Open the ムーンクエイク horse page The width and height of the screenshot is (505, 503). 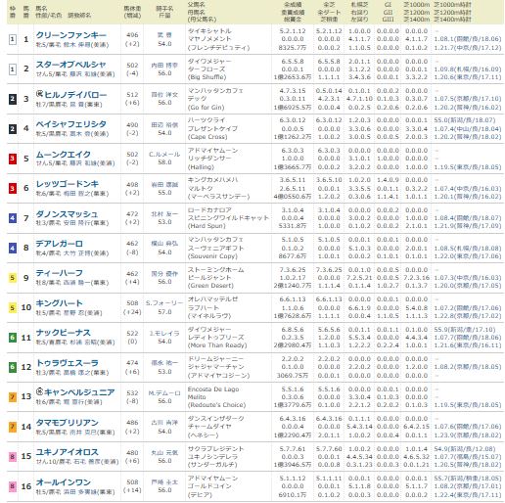64,155
